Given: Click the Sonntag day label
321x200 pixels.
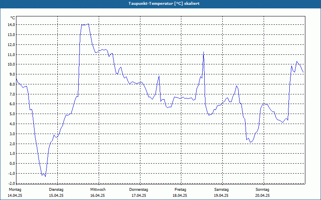Looking at the screenshot, I should (x=262, y=190).
